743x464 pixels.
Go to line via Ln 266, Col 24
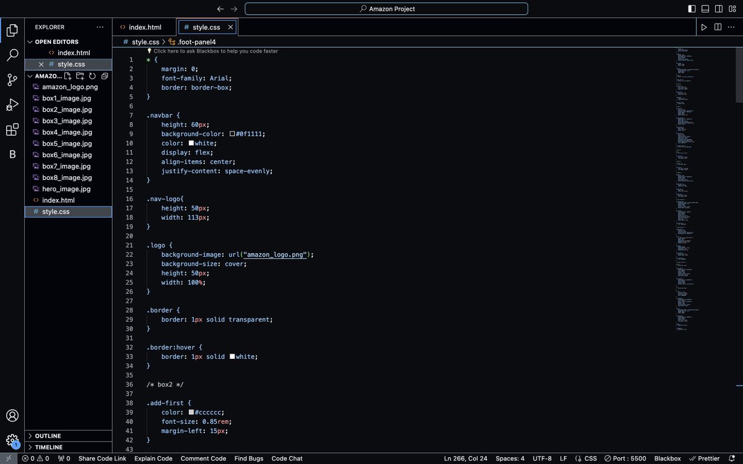tap(466, 458)
